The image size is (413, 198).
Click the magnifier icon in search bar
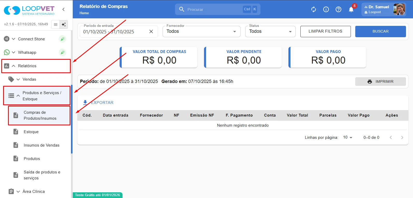tap(182, 9)
